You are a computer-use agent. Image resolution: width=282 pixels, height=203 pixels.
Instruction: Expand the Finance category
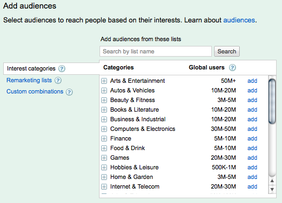click(x=104, y=138)
